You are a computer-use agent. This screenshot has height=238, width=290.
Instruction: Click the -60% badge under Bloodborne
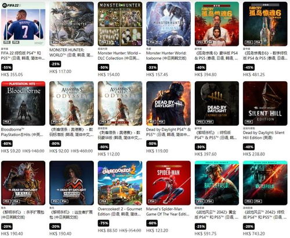[x=7, y=143]
